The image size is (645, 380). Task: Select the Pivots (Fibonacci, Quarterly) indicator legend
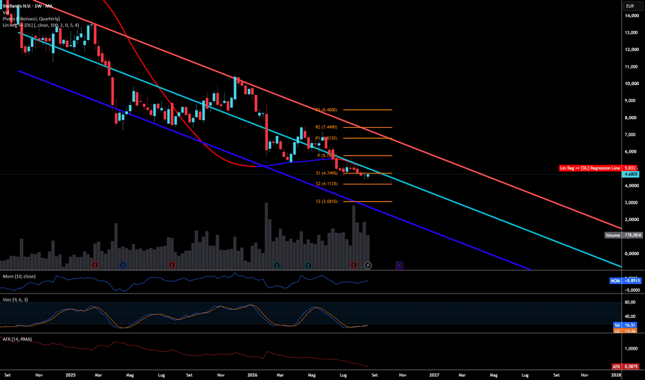point(31,19)
